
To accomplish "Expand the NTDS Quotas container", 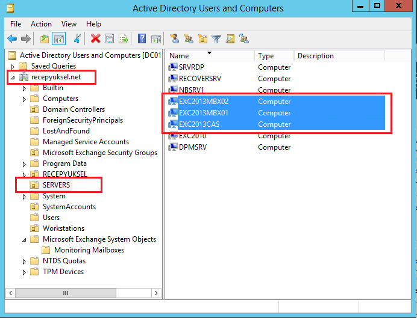I will pos(24,261).
